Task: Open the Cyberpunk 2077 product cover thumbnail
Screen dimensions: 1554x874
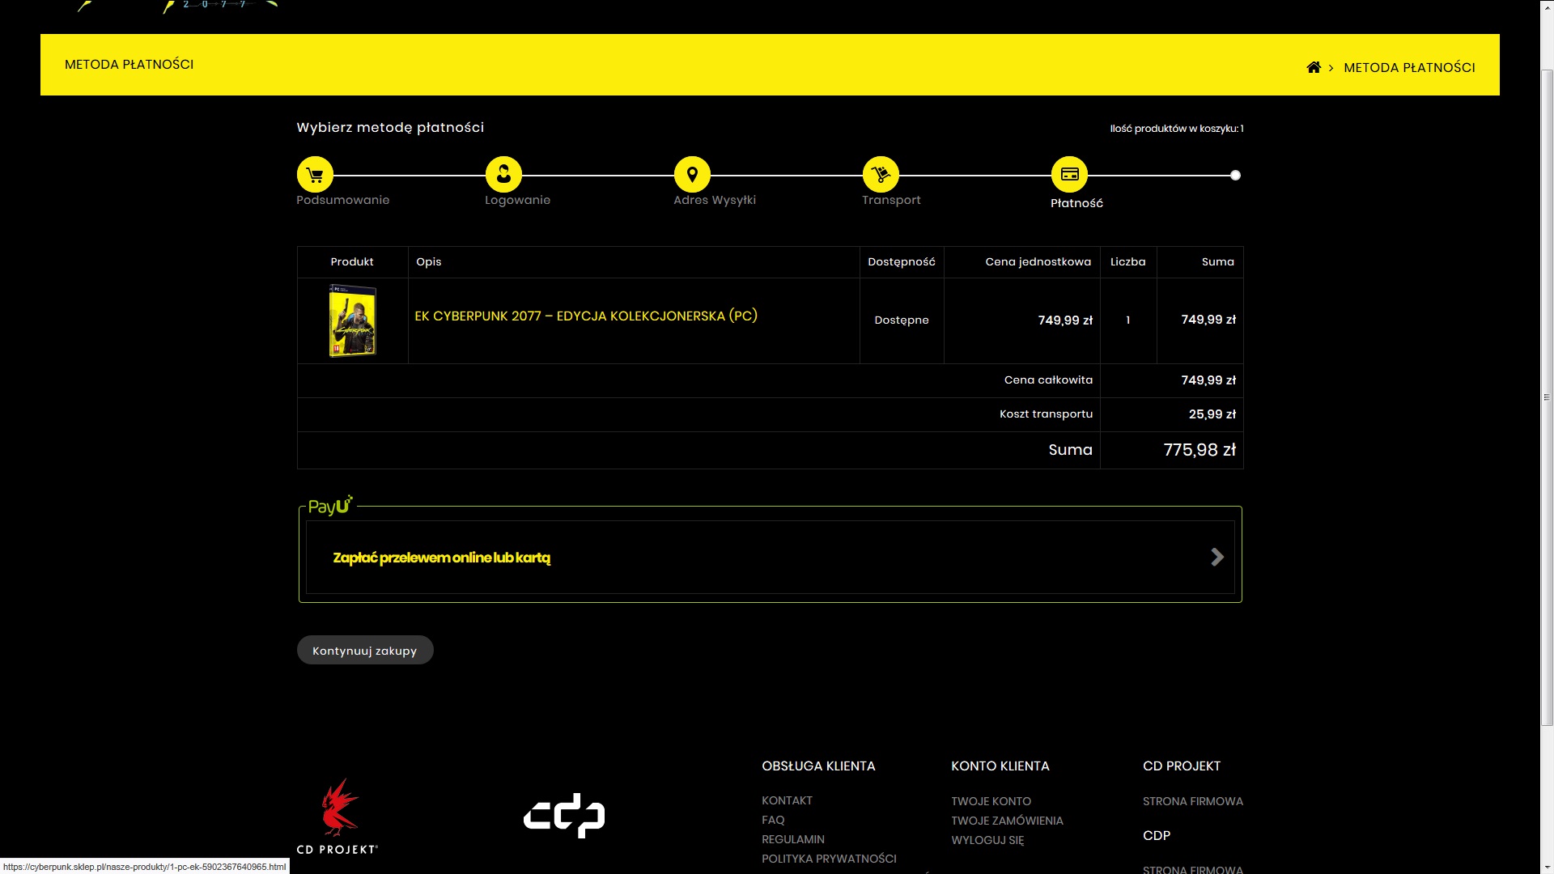Action: (352, 320)
